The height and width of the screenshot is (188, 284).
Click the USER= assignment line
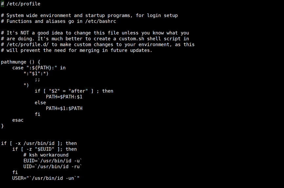click(46, 178)
